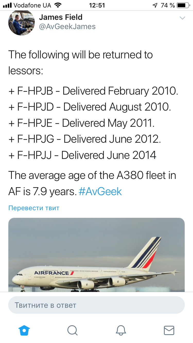Tap the cellular signal bars icon
This screenshot has height=343, width=193.
tap(7, 5)
